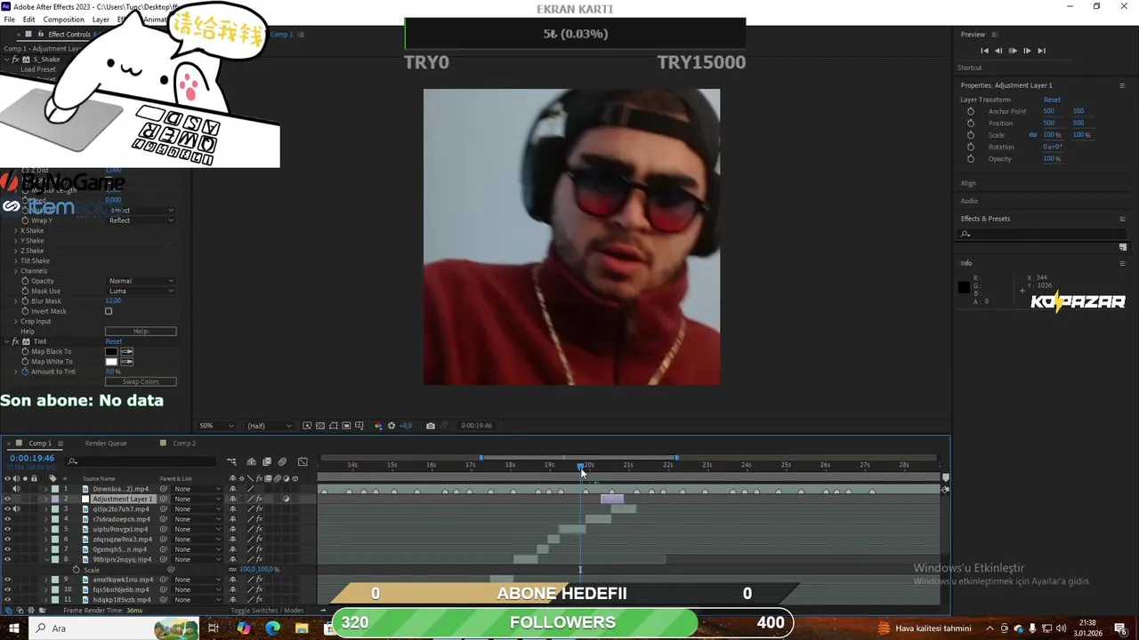The height and width of the screenshot is (640, 1139).
Task: Open Properties panel hamburger menu
Action: [1122, 85]
